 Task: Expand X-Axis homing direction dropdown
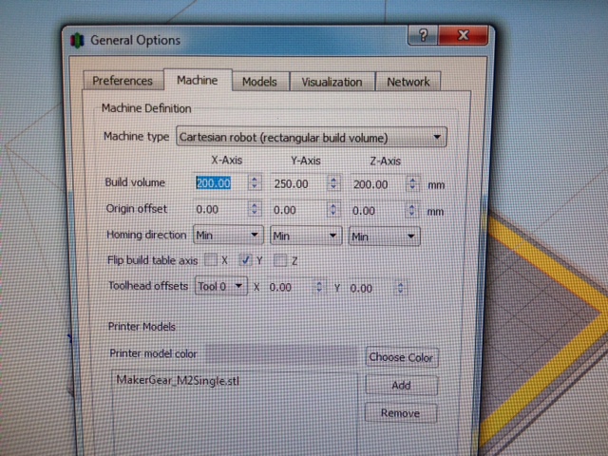[228, 235]
